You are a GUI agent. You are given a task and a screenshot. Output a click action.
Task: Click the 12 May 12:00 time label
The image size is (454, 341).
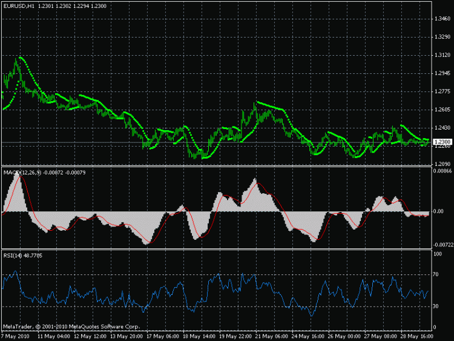[90, 336]
